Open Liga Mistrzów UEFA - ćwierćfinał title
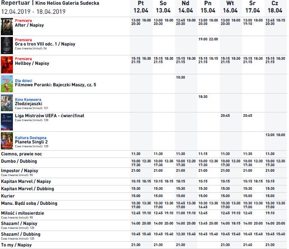 click(49, 116)
